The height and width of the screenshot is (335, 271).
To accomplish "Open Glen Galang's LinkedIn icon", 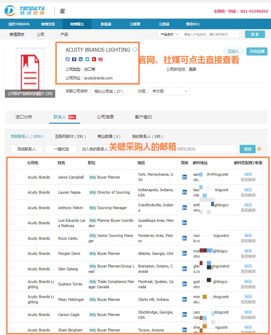I will pyautogui.click(x=185, y=269).
